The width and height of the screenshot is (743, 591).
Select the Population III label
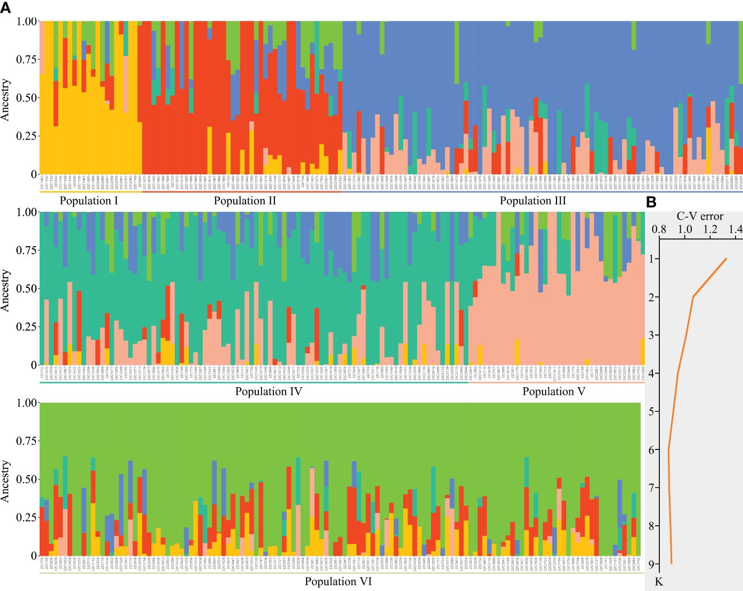(x=533, y=201)
